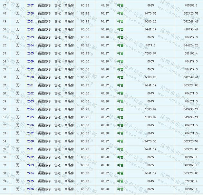Click room 2406 link in last row
Image resolution: width=203 pixels, height=195 pixels.
[x=30, y=189]
